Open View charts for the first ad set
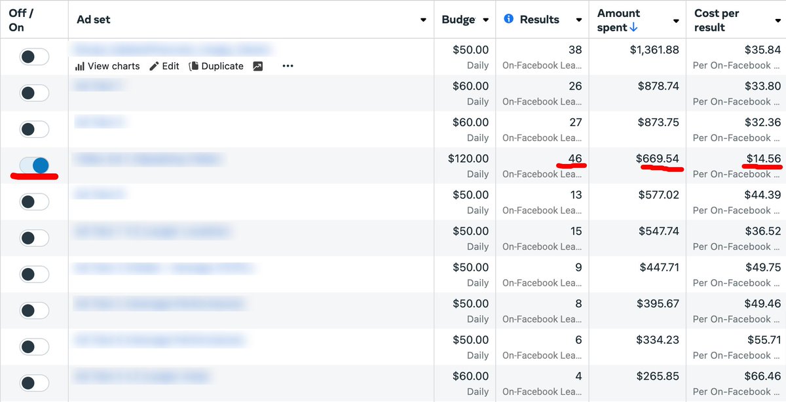The image size is (786, 402). [x=107, y=66]
